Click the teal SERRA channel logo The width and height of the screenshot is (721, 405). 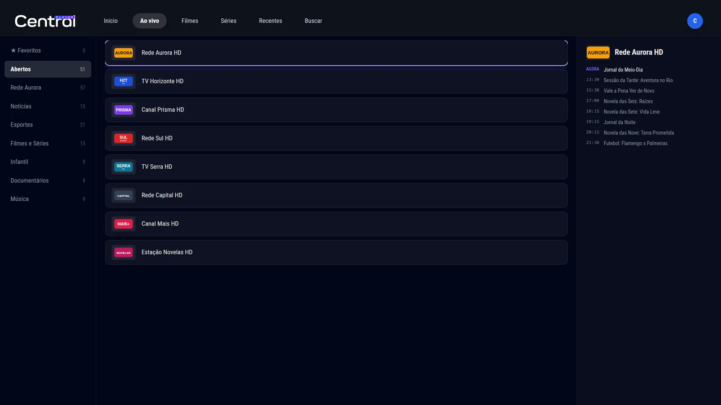coord(123,167)
